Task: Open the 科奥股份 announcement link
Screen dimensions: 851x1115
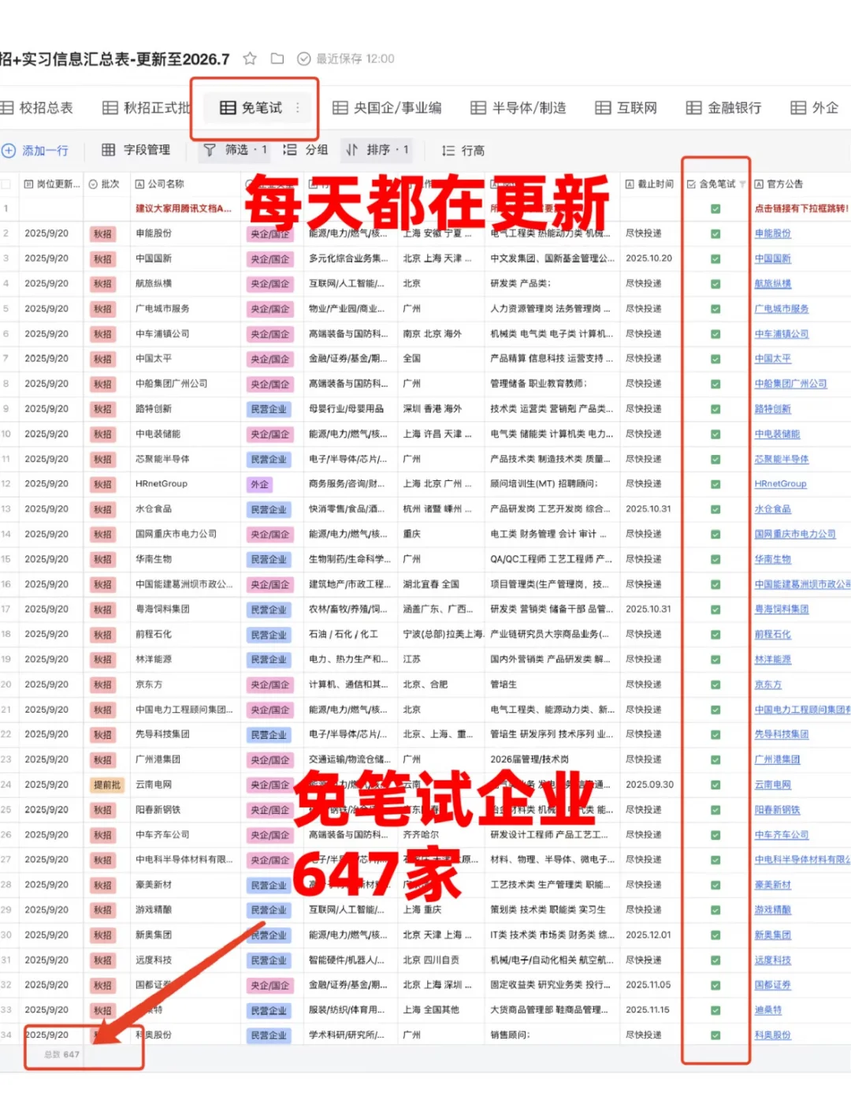Action: click(x=772, y=1035)
